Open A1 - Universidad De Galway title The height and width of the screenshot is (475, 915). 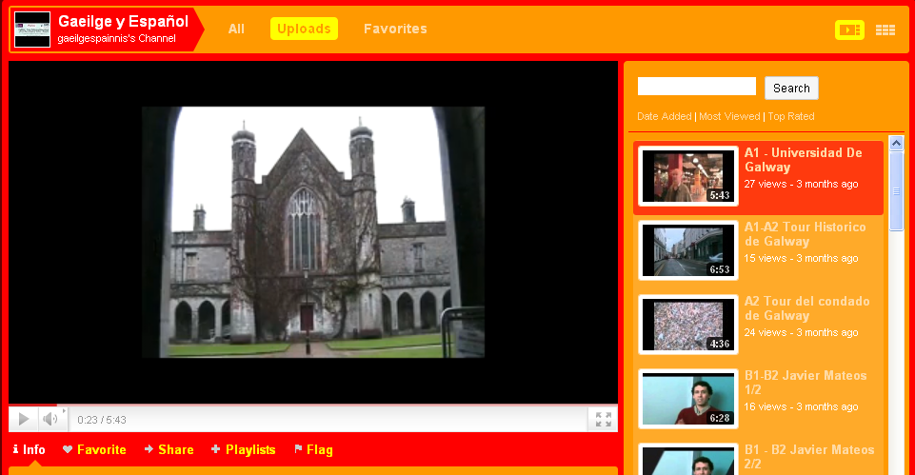(x=803, y=160)
